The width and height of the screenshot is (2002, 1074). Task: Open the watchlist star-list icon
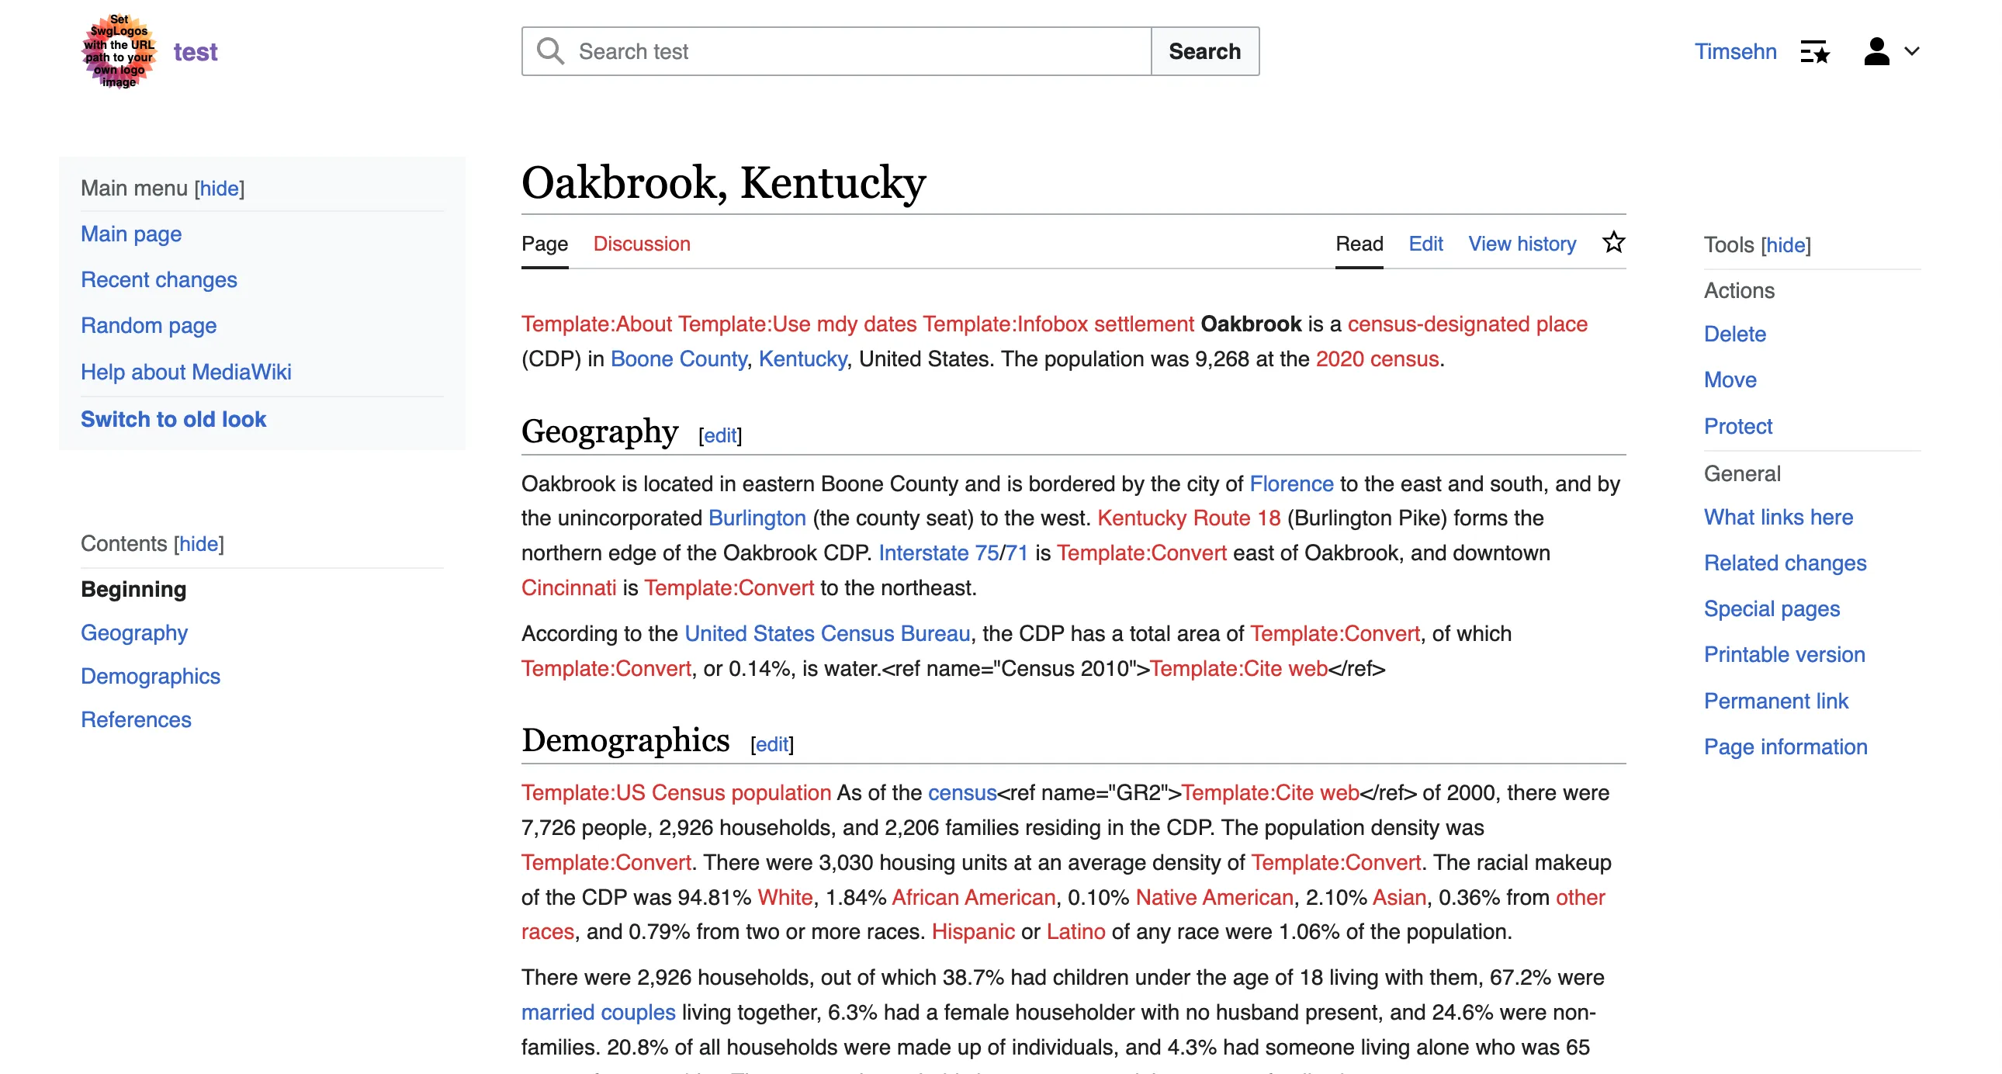click(1814, 51)
